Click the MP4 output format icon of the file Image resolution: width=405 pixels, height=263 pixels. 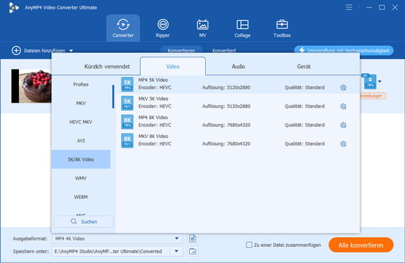(370, 81)
